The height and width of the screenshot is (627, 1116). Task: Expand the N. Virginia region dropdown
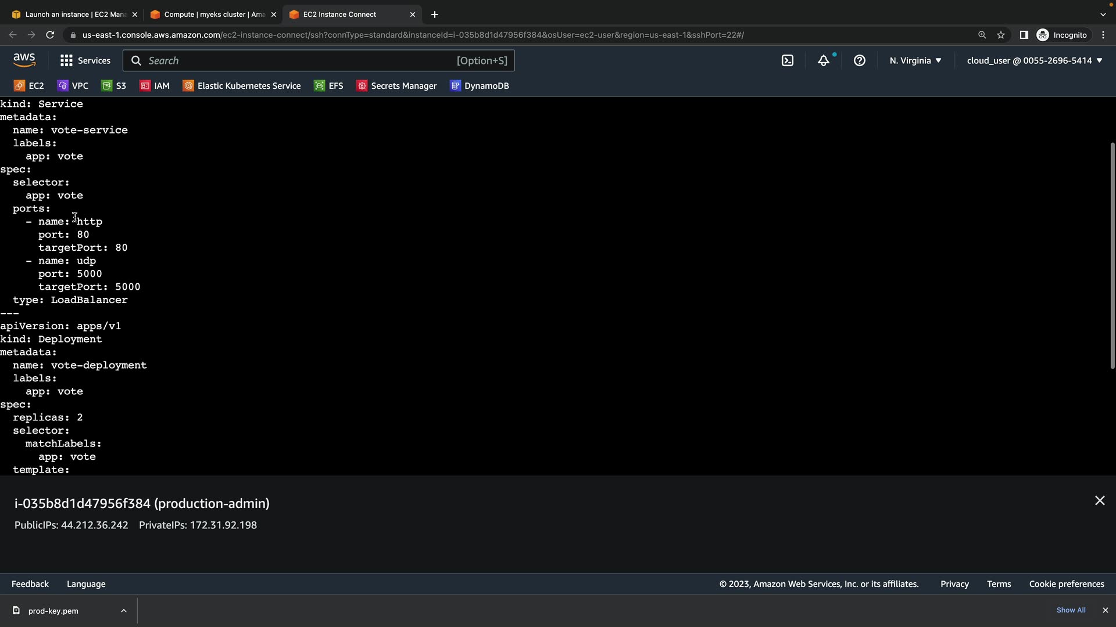915,60
